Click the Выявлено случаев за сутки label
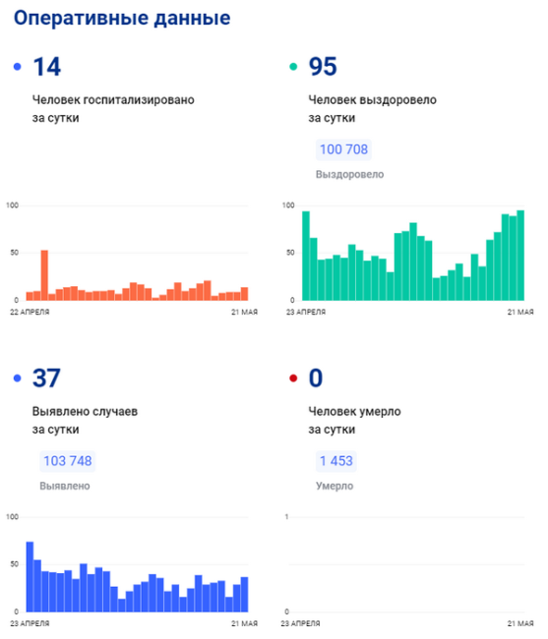This screenshot has width=548, height=639. tap(85, 420)
